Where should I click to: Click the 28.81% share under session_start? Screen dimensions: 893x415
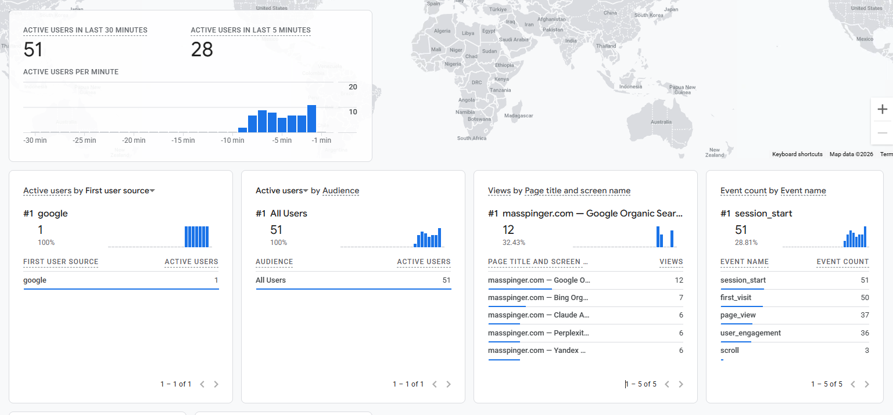(x=746, y=243)
